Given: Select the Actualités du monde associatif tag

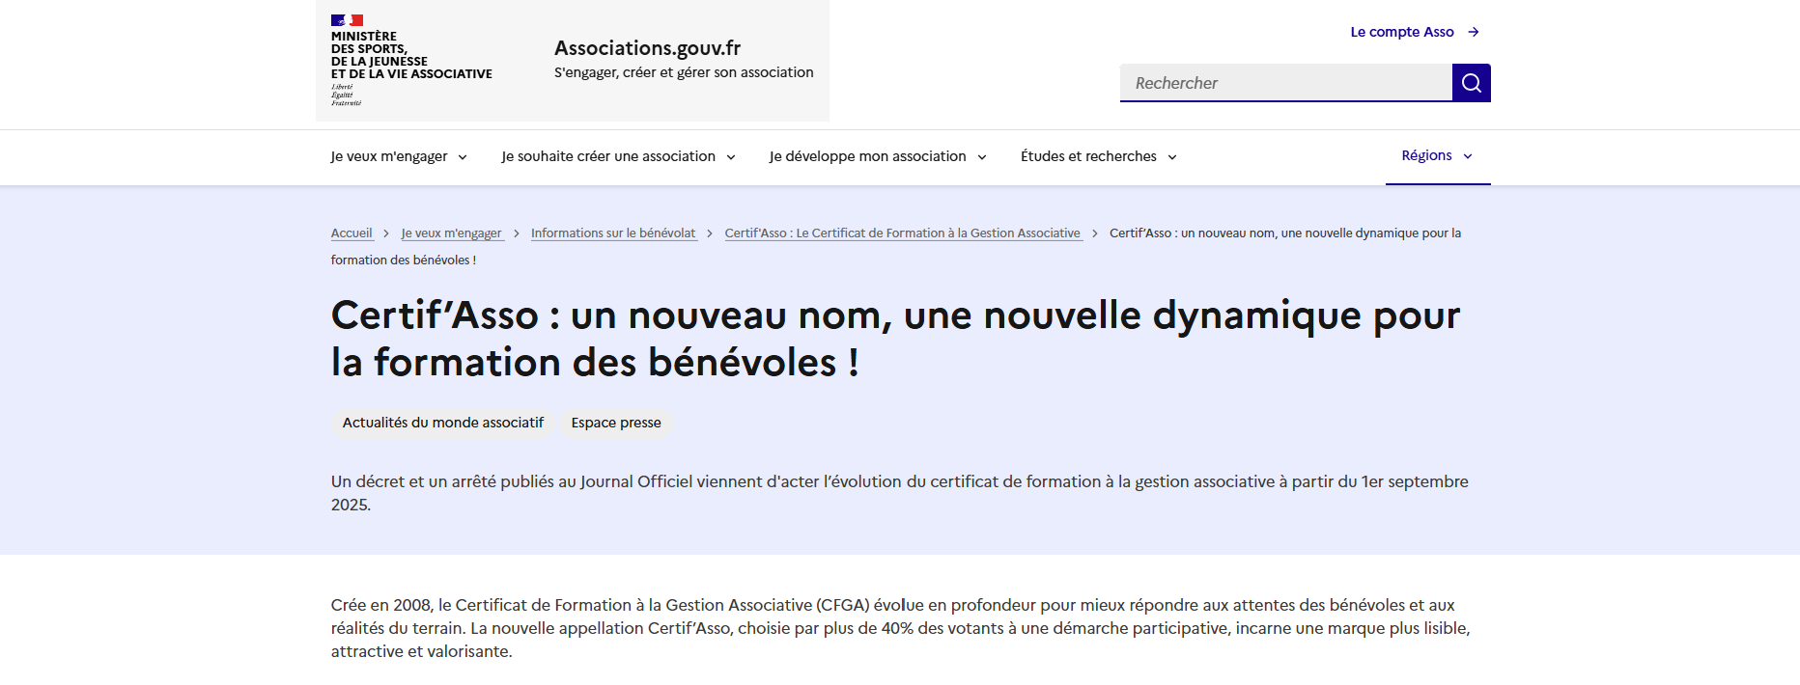Looking at the screenshot, I should click(x=442, y=423).
